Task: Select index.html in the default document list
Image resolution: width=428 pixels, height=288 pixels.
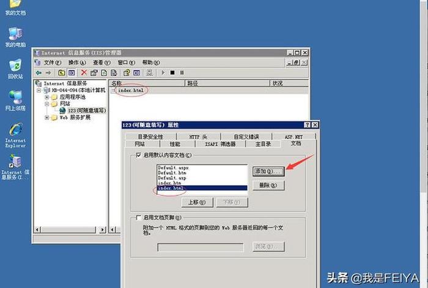Action: pos(202,188)
